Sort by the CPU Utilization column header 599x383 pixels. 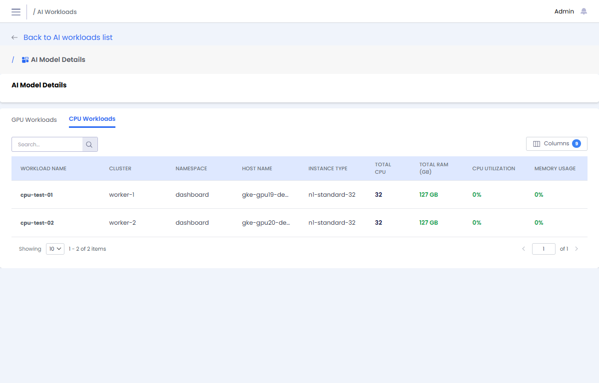493,169
